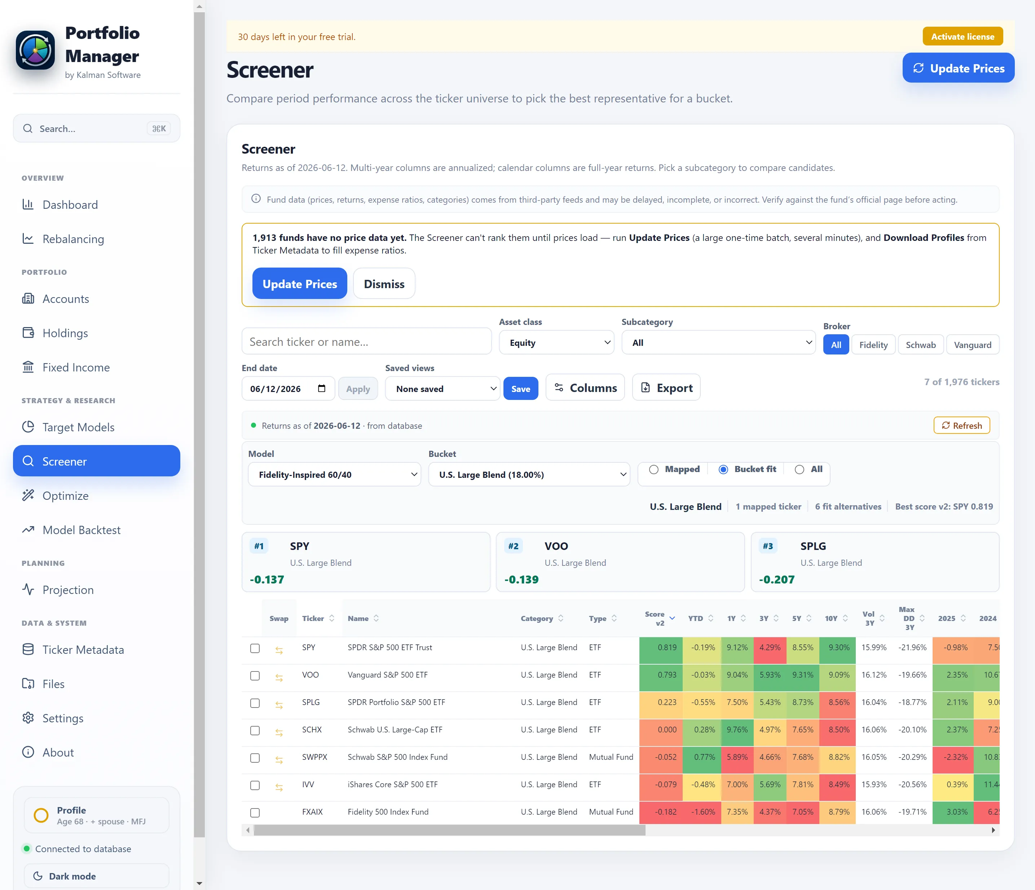Click the Portfolio Manager logo icon
This screenshot has height=890, width=1035.
35,50
